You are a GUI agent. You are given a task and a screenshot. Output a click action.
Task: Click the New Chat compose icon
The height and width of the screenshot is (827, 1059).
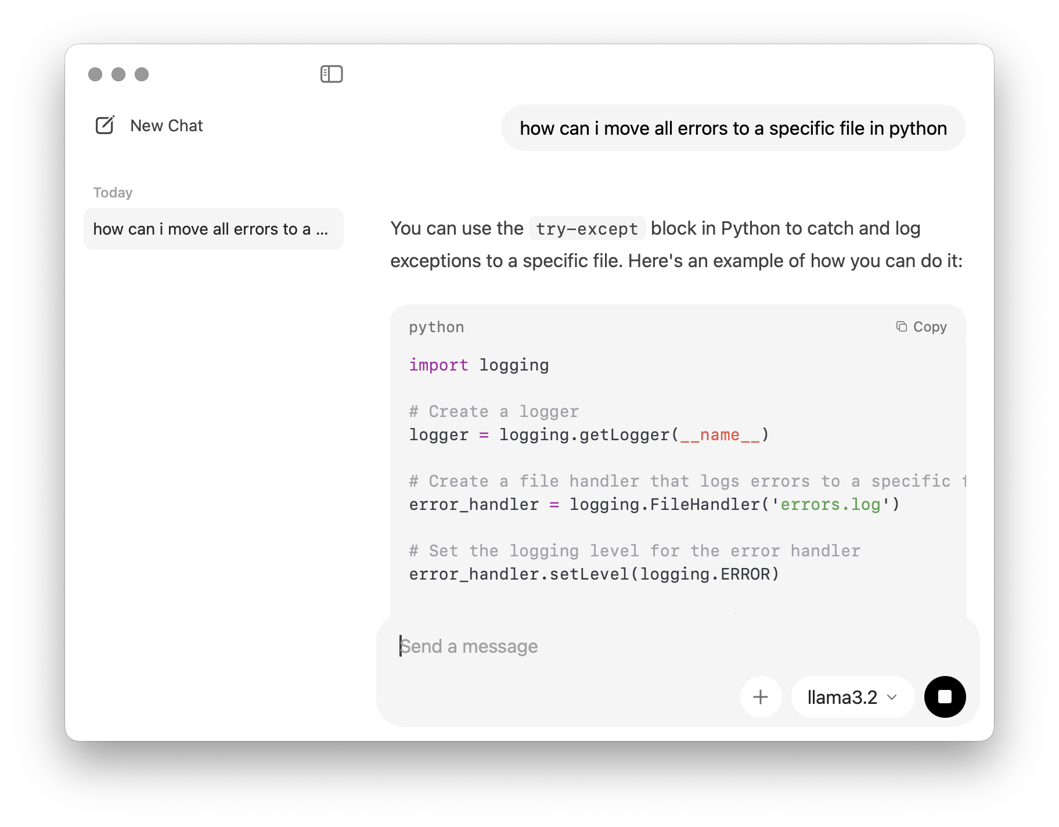coord(105,125)
